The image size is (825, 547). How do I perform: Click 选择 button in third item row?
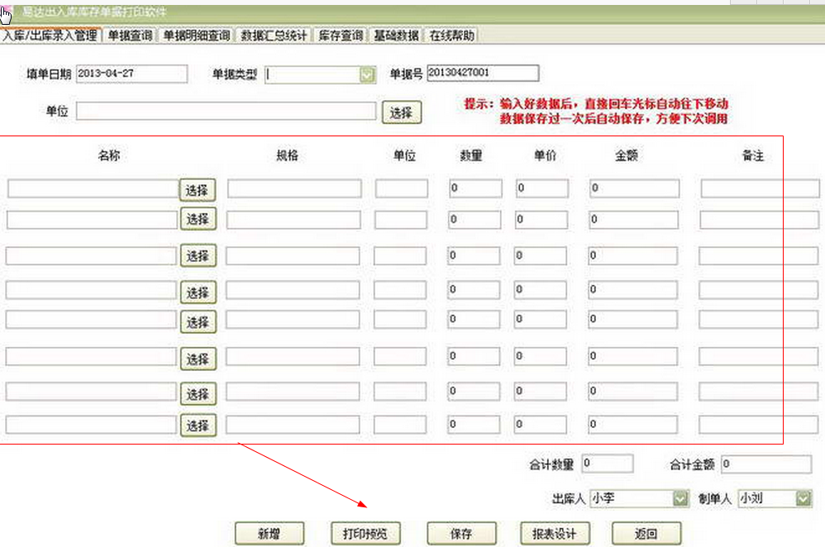pos(198,256)
